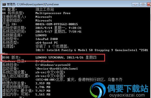The height and width of the screenshot is (98, 151).
Task: Click the 3,959 MB physical memory value
Action: 43,83
